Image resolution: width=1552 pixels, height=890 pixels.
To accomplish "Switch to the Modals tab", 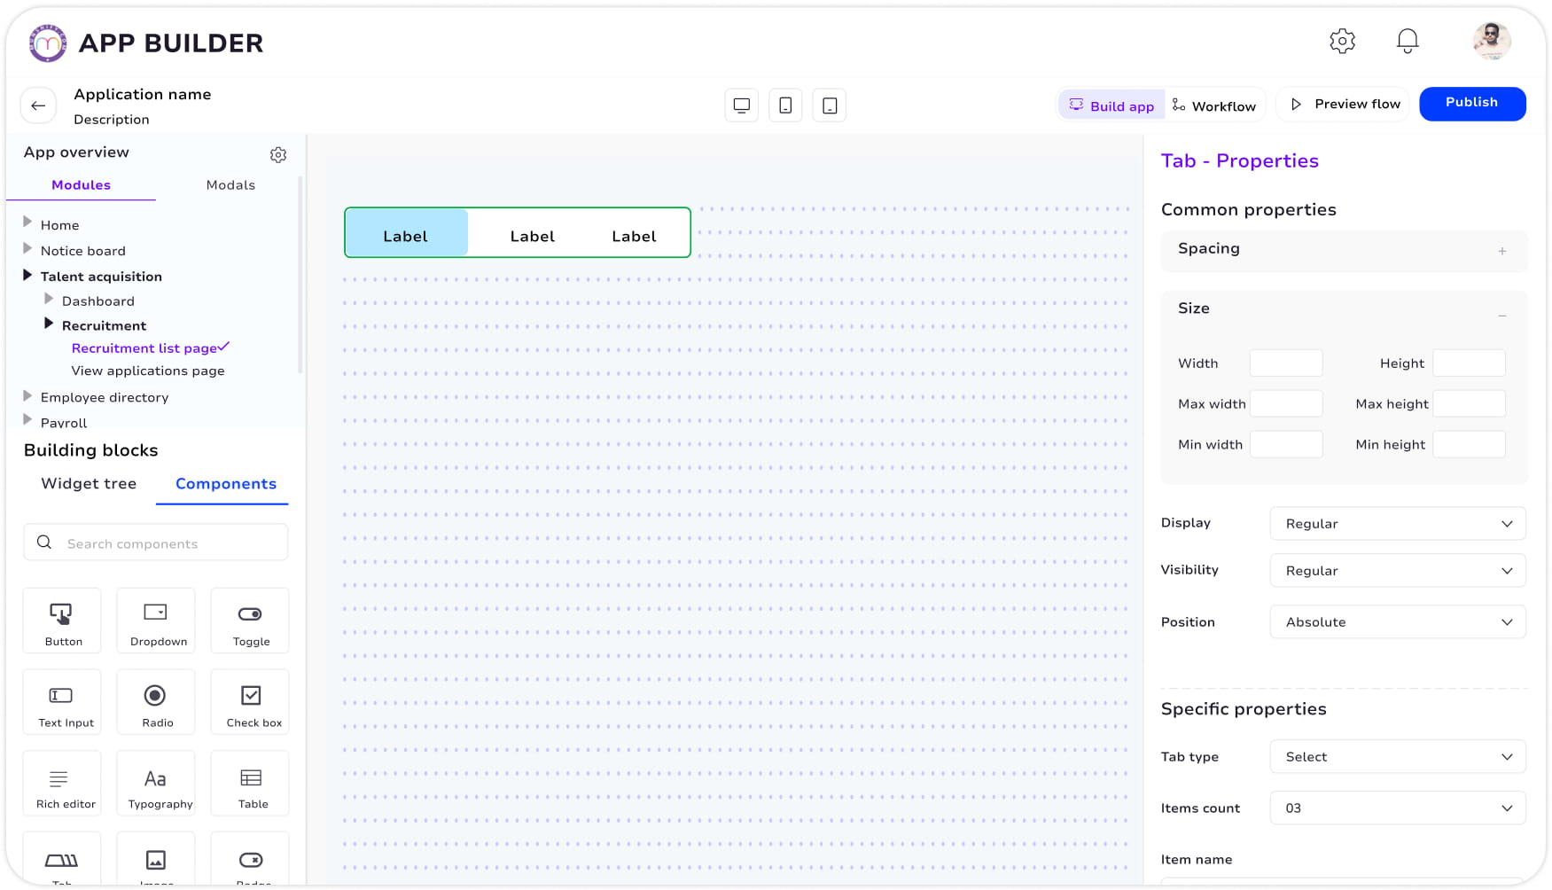I will (x=230, y=185).
